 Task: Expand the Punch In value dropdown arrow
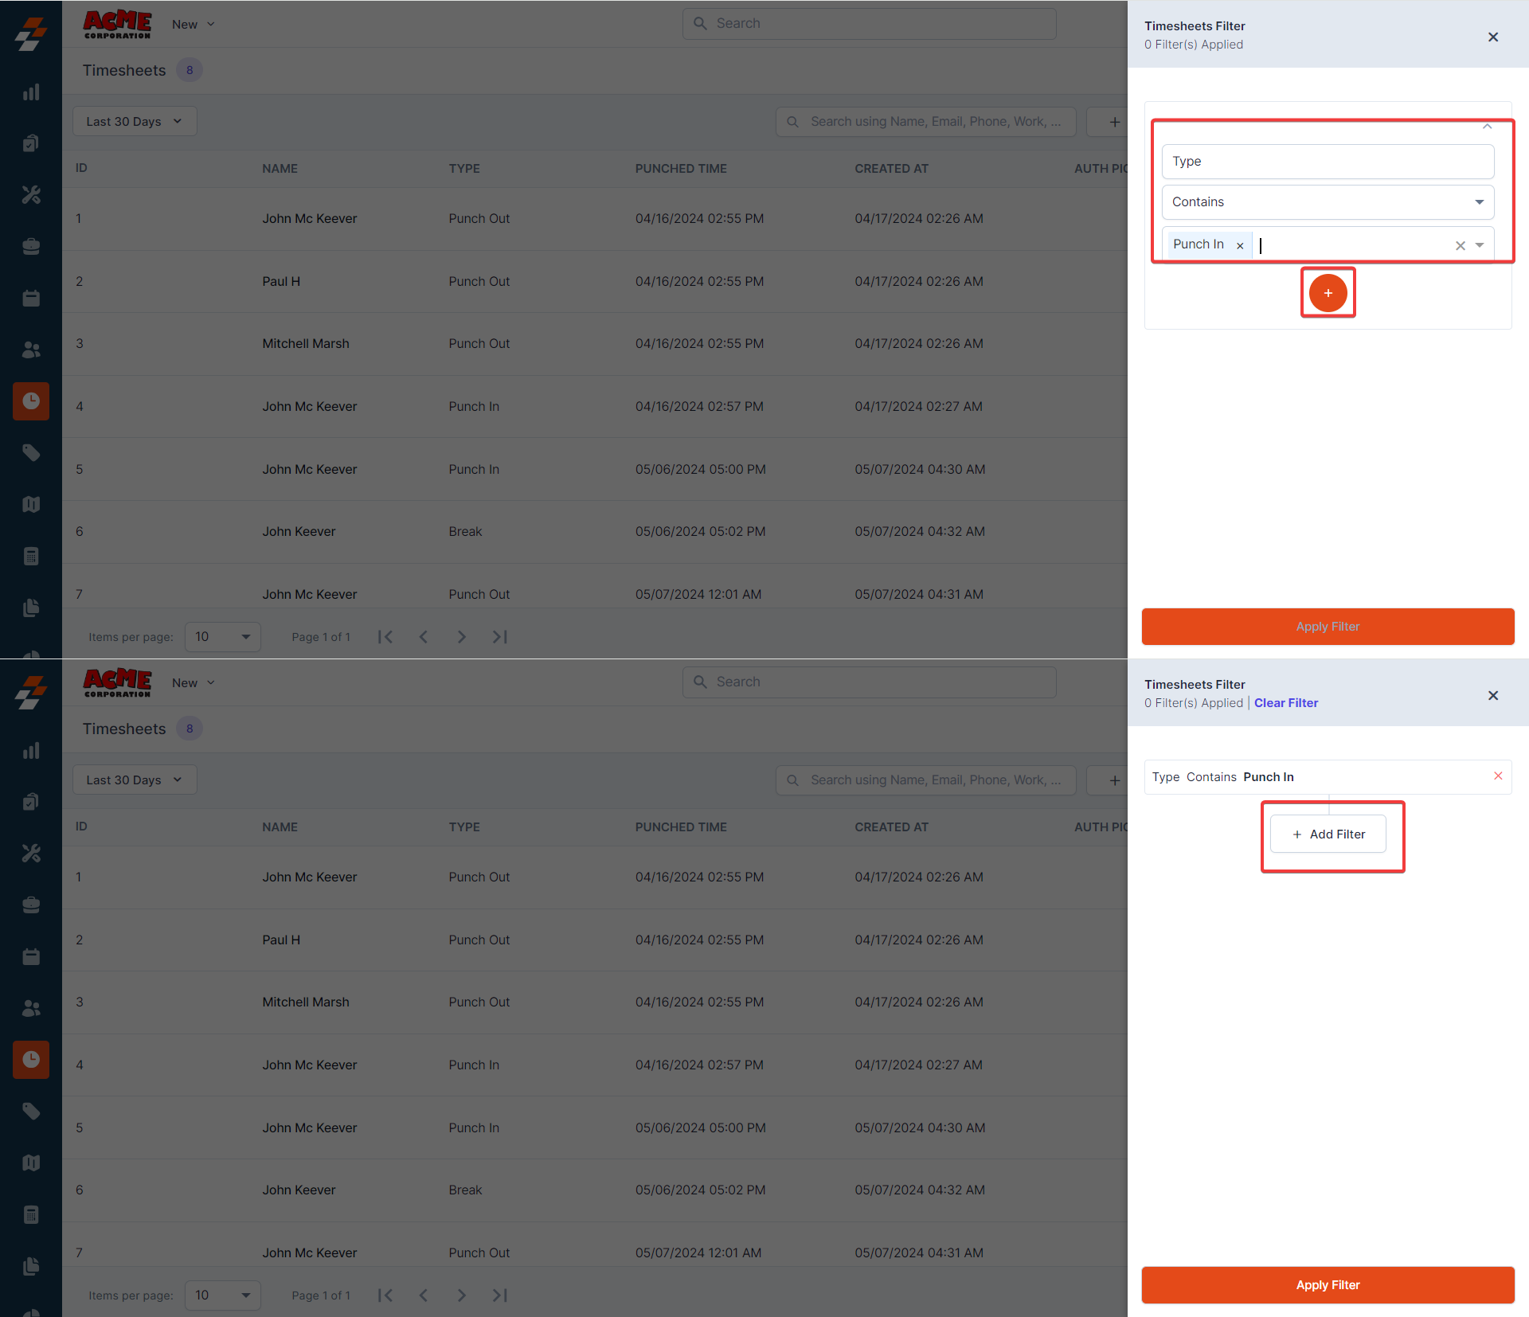[1480, 245]
